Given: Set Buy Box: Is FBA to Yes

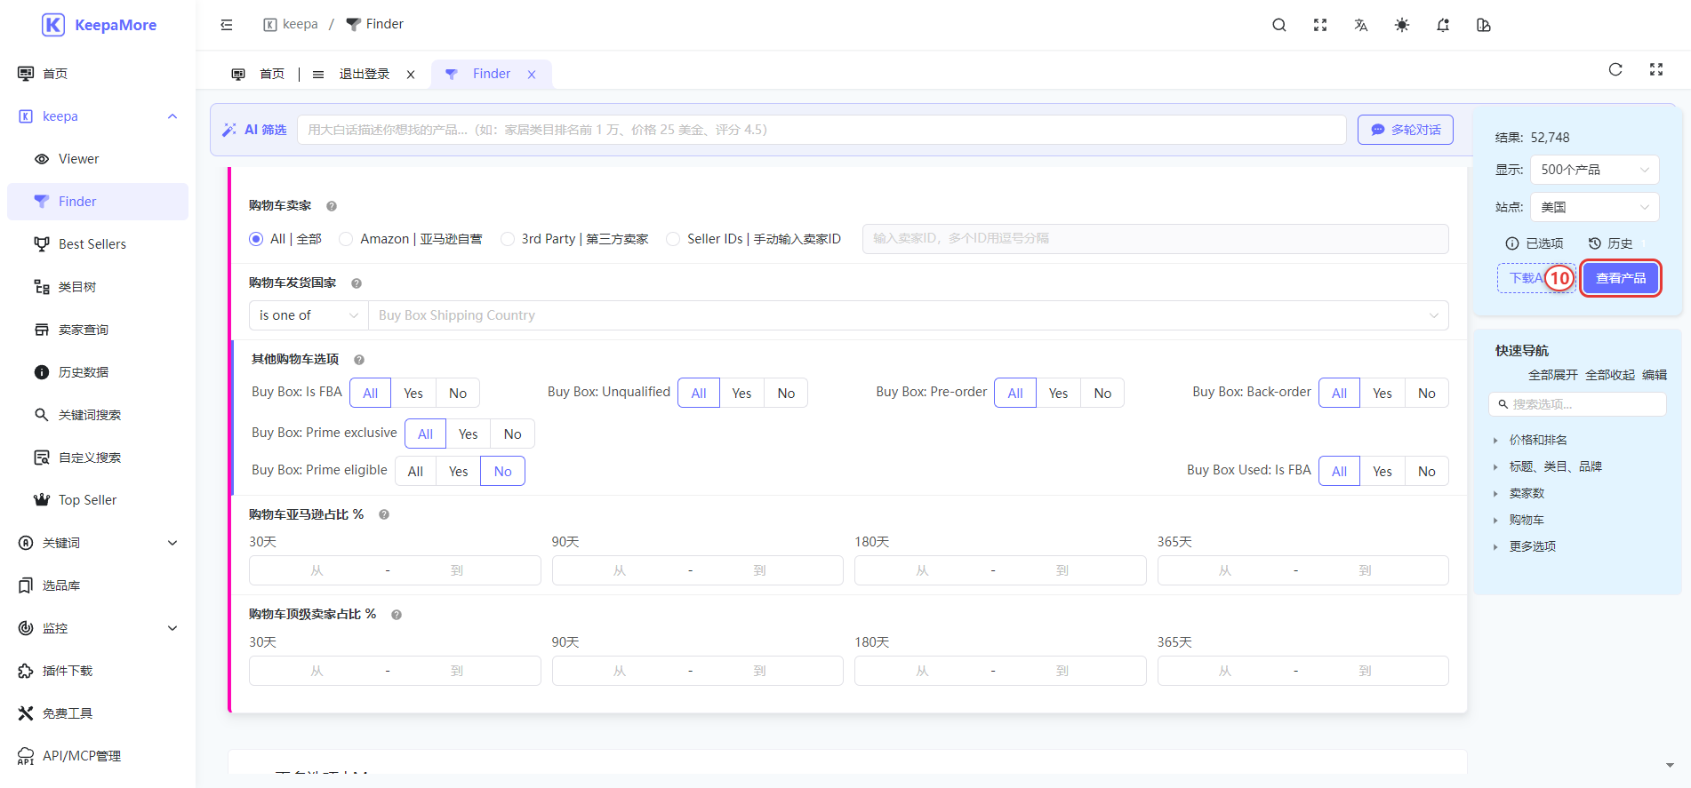Looking at the screenshot, I should coord(413,394).
